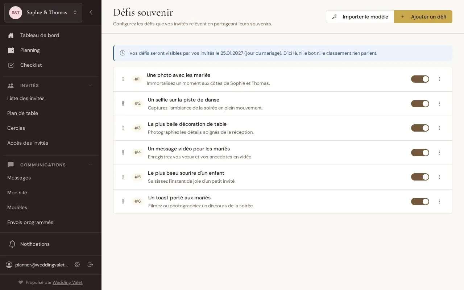This screenshot has height=290, width=464.
Task: Collapse the Communications section chevron
Action: click(90, 165)
